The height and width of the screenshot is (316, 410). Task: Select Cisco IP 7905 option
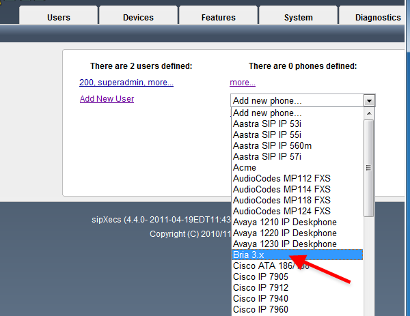click(x=297, y=277)
